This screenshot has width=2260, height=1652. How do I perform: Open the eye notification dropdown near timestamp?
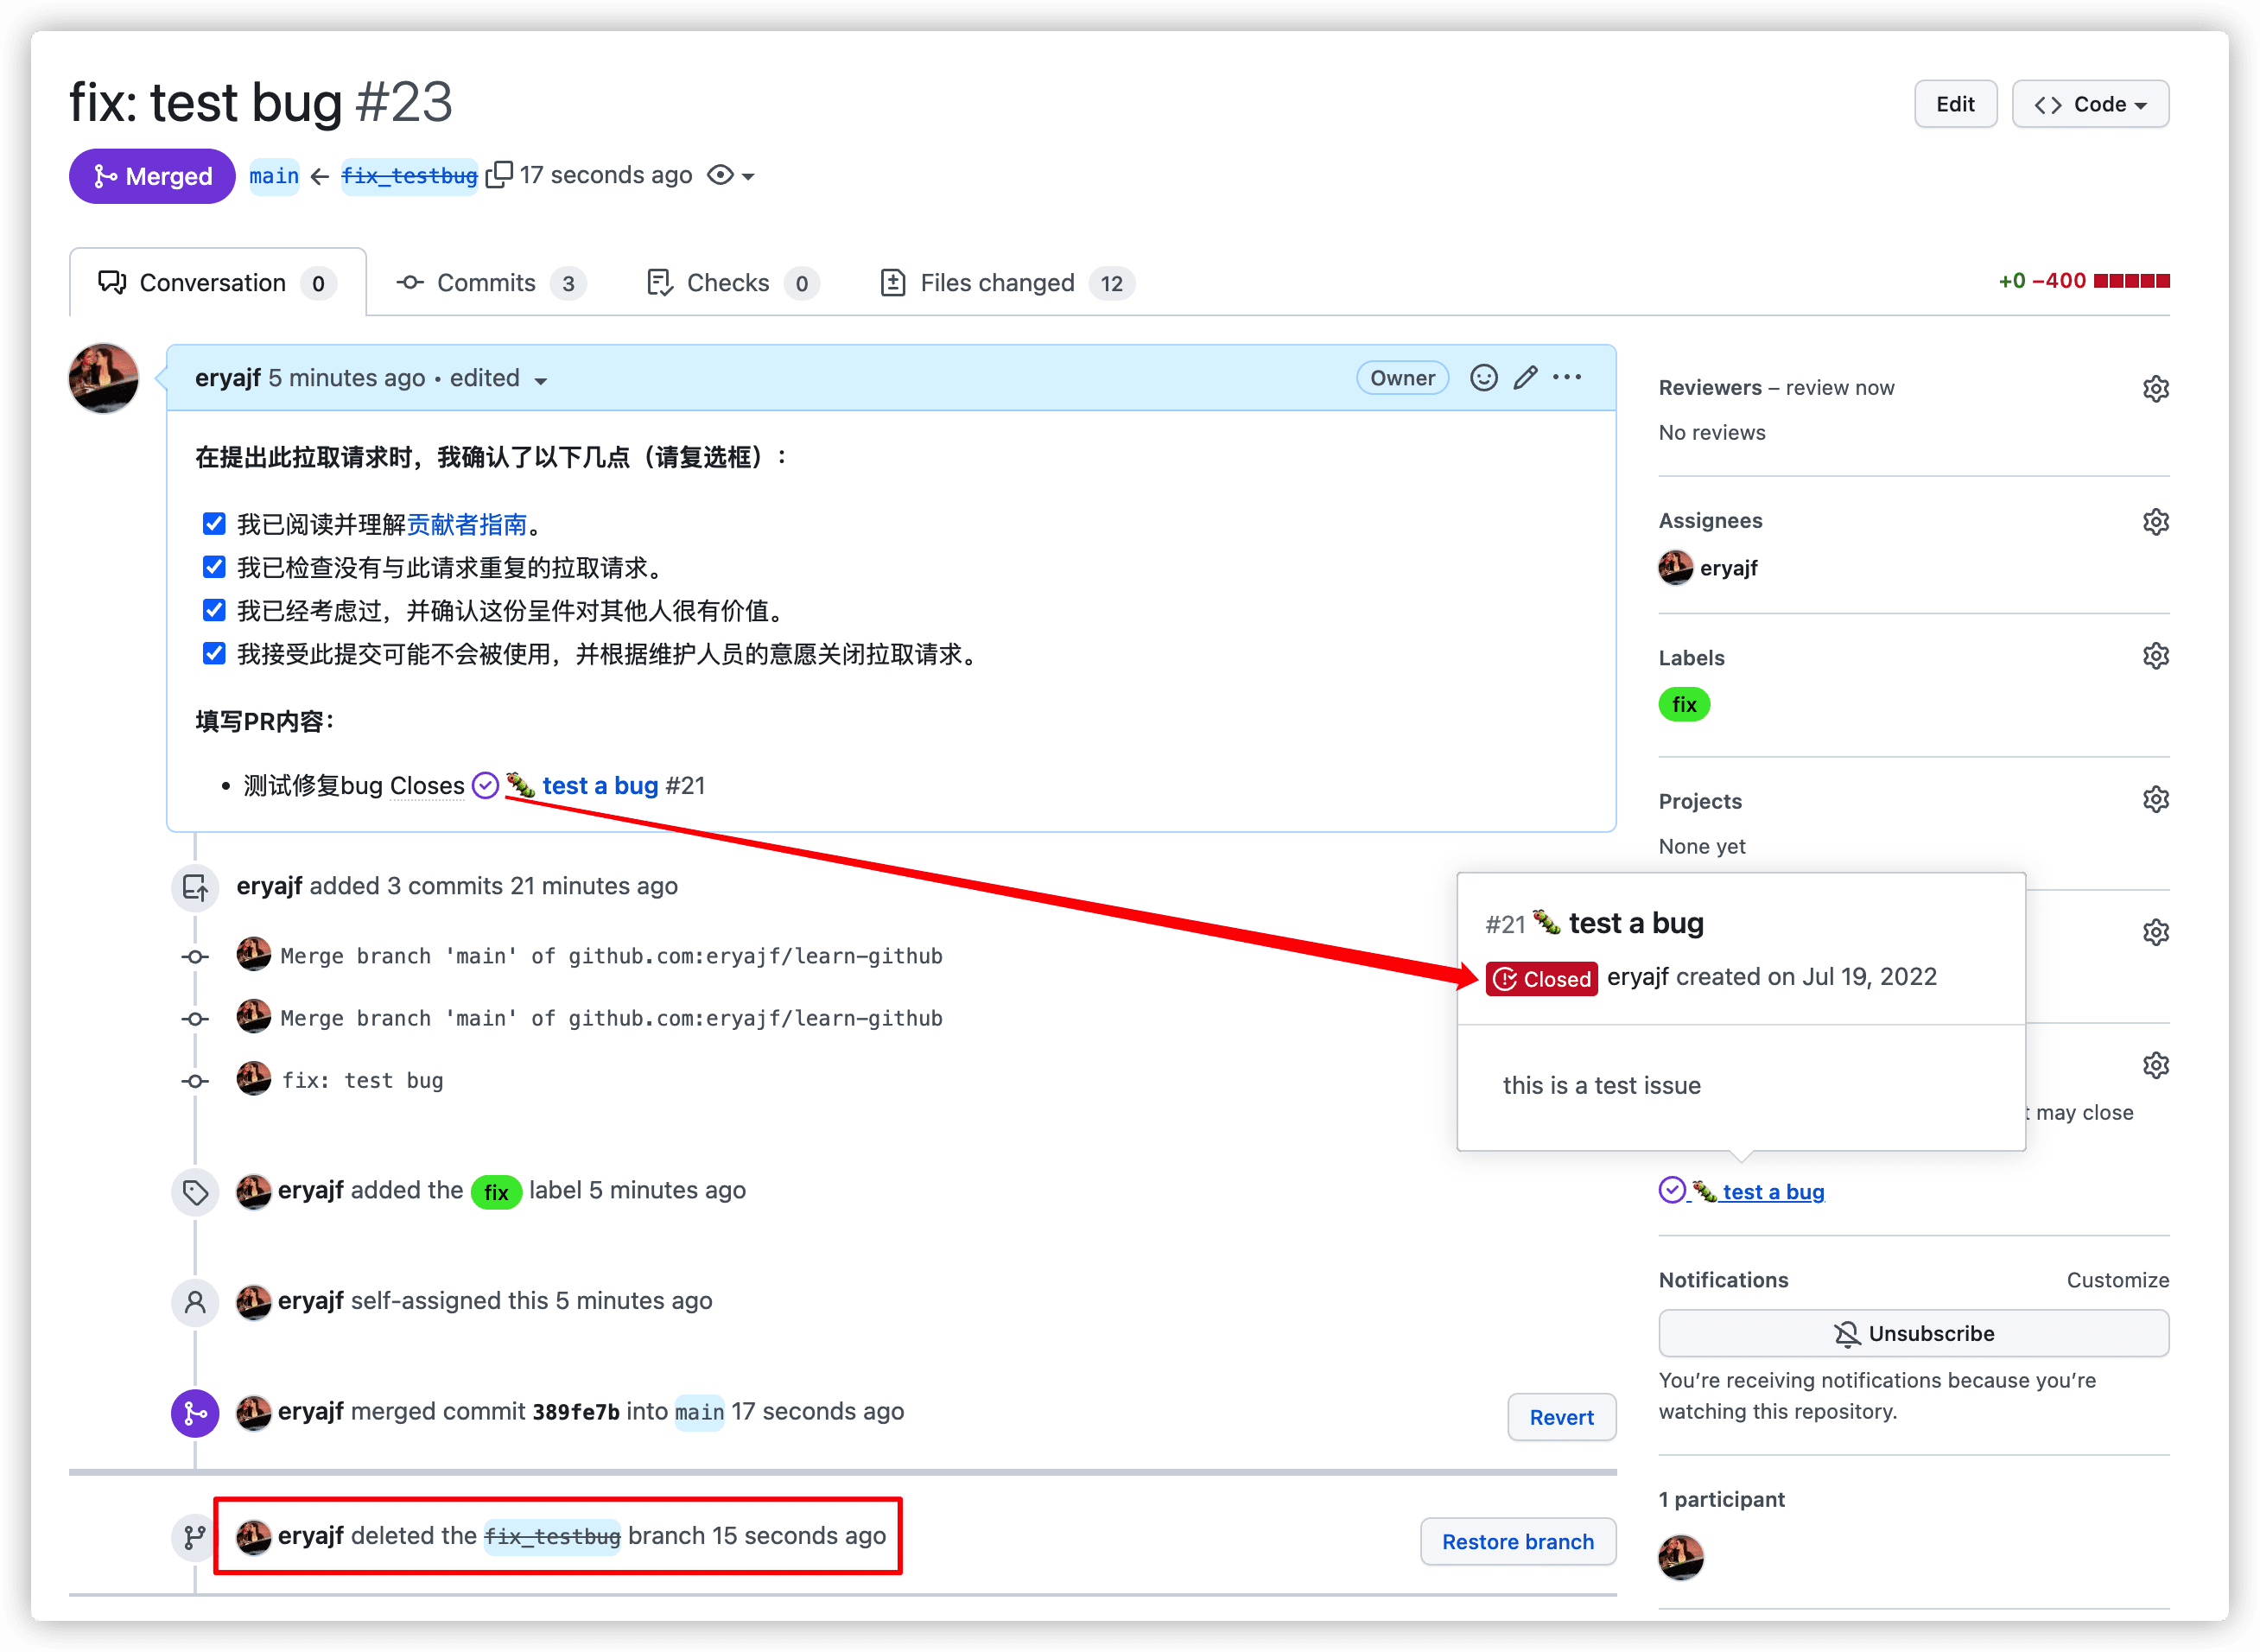[731, 176]
